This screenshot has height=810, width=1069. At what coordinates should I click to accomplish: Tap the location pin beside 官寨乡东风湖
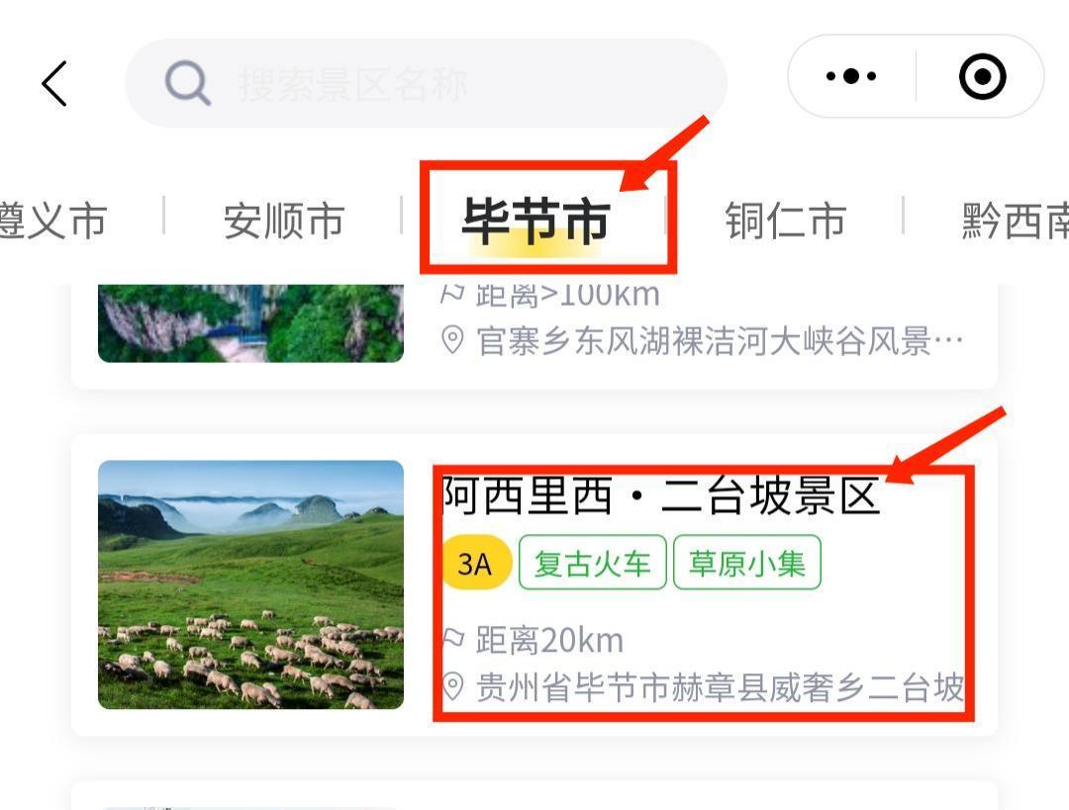click(452, 339)
